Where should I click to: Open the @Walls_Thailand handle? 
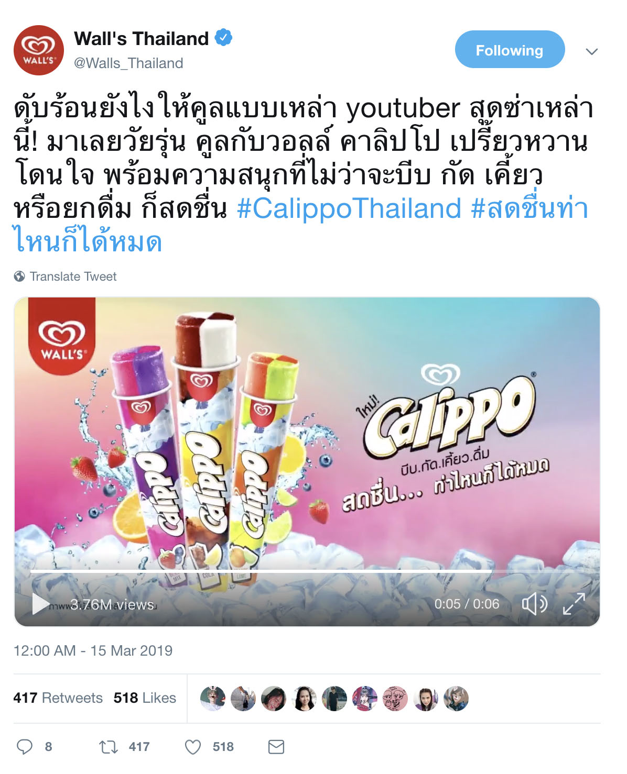point(128,63)
